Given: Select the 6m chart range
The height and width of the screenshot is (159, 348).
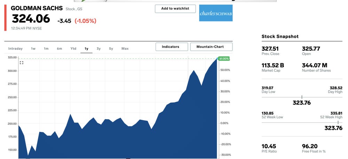Looking at the screenshot, I should (60, 49).
